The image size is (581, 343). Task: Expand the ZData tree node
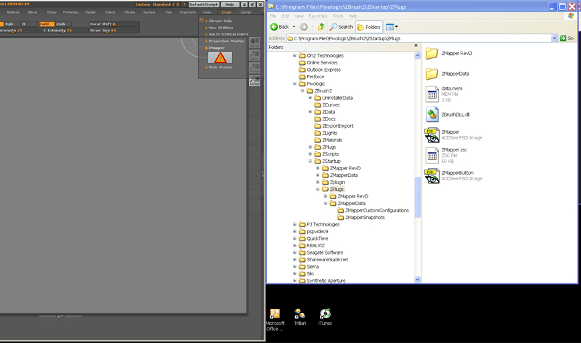tap(310, 112)
